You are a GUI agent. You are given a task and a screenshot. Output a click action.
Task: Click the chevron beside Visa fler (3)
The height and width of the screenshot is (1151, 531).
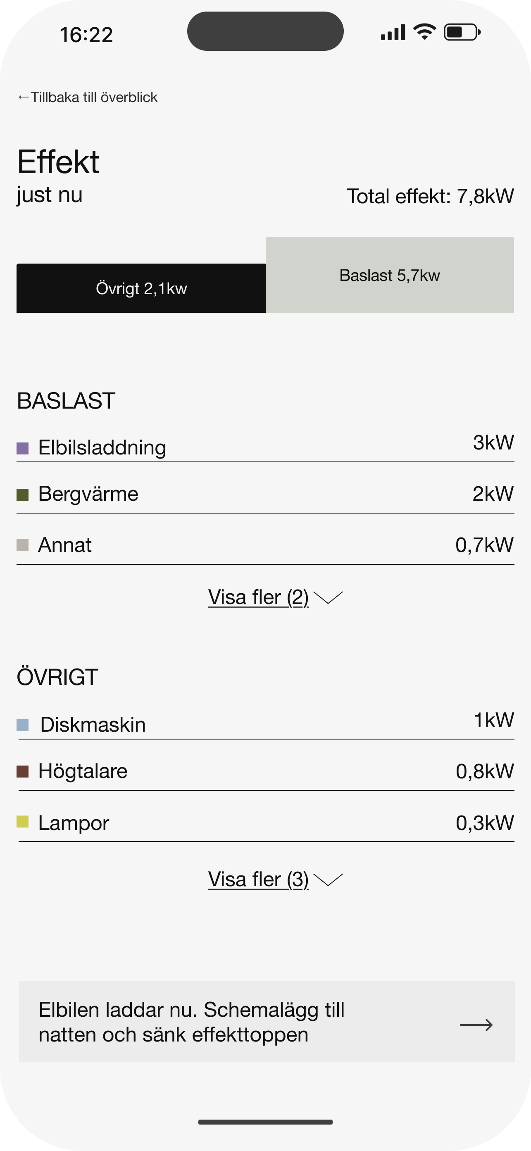328,879
